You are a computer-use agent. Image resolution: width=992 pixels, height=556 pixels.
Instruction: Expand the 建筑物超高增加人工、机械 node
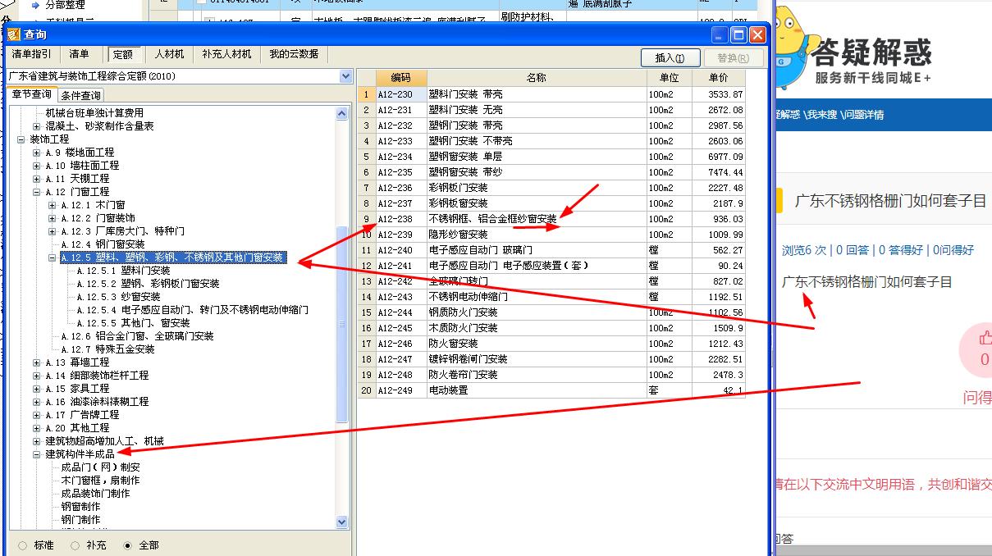36,441
